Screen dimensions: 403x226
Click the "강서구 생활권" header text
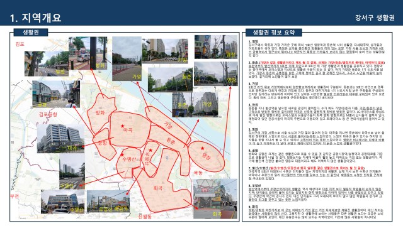pos(375,18)
